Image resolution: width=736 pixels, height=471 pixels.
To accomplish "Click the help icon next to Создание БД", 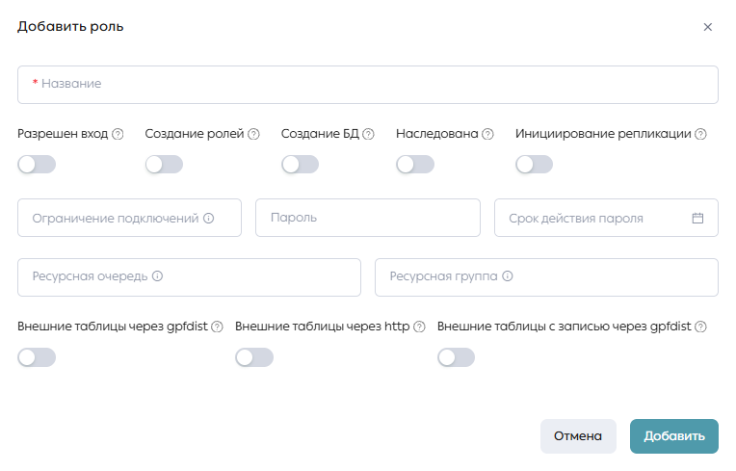I will [x=368, y=134].
